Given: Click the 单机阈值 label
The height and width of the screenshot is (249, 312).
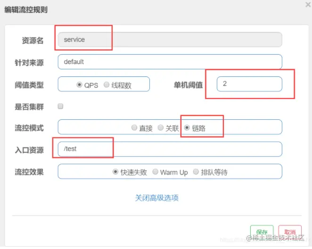Looking at the screenshot, I should [x=188, y=85].
